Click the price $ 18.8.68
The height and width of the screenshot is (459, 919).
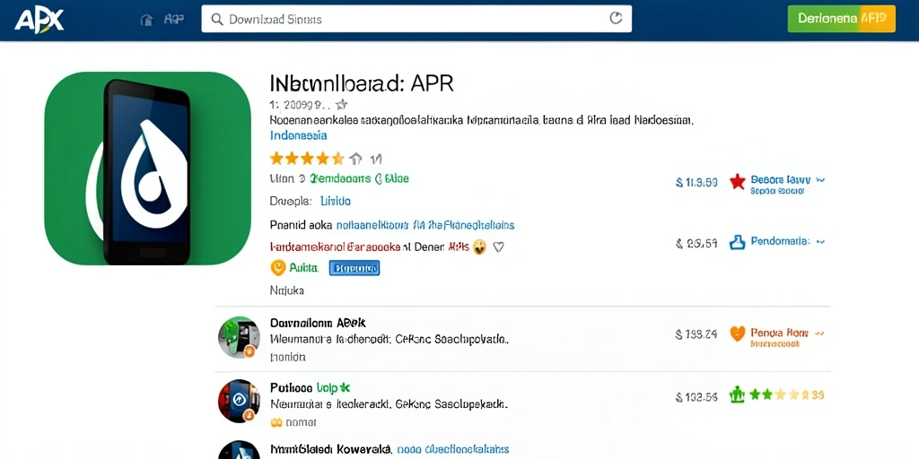696,183
